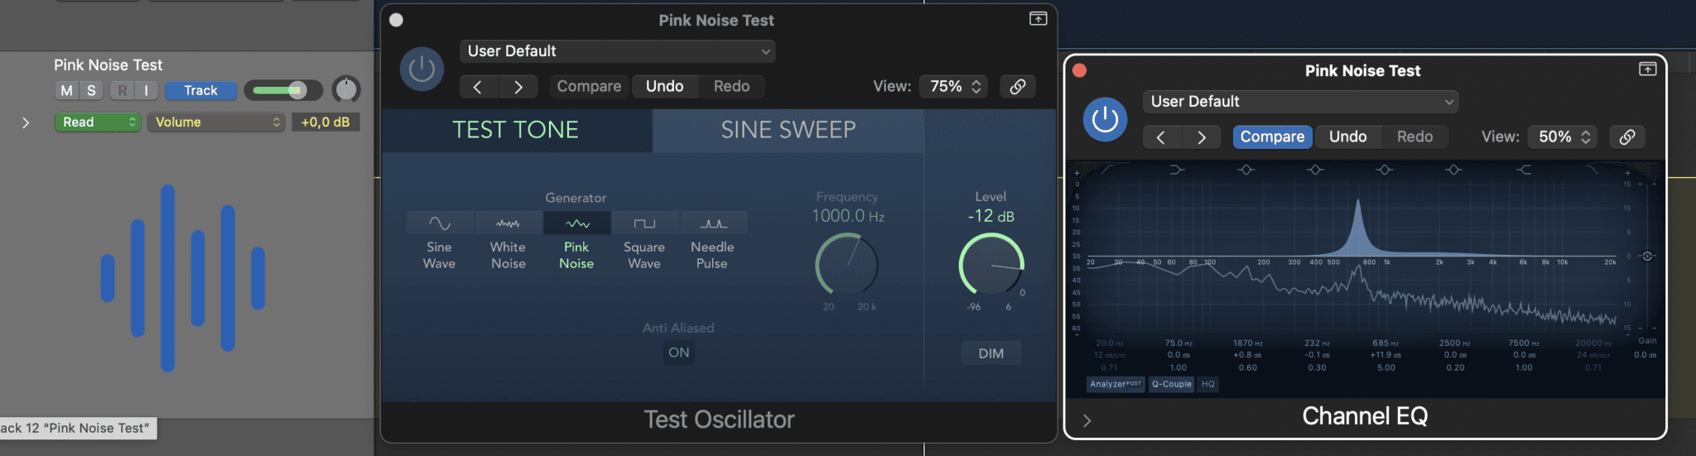Expand the Channel EQ bottom disclosure arrow
This screenshot has height=456, width=1696.
1086,420
